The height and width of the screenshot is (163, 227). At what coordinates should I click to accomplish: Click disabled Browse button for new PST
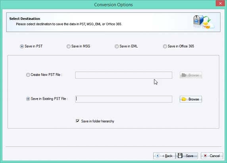pos(190,75)
